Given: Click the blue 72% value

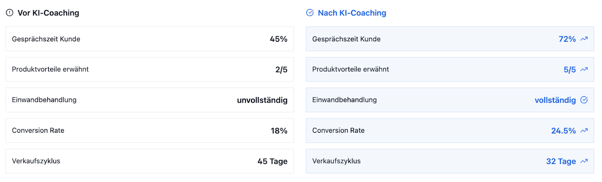Looking at the screenshot, I should pos(567,39).
